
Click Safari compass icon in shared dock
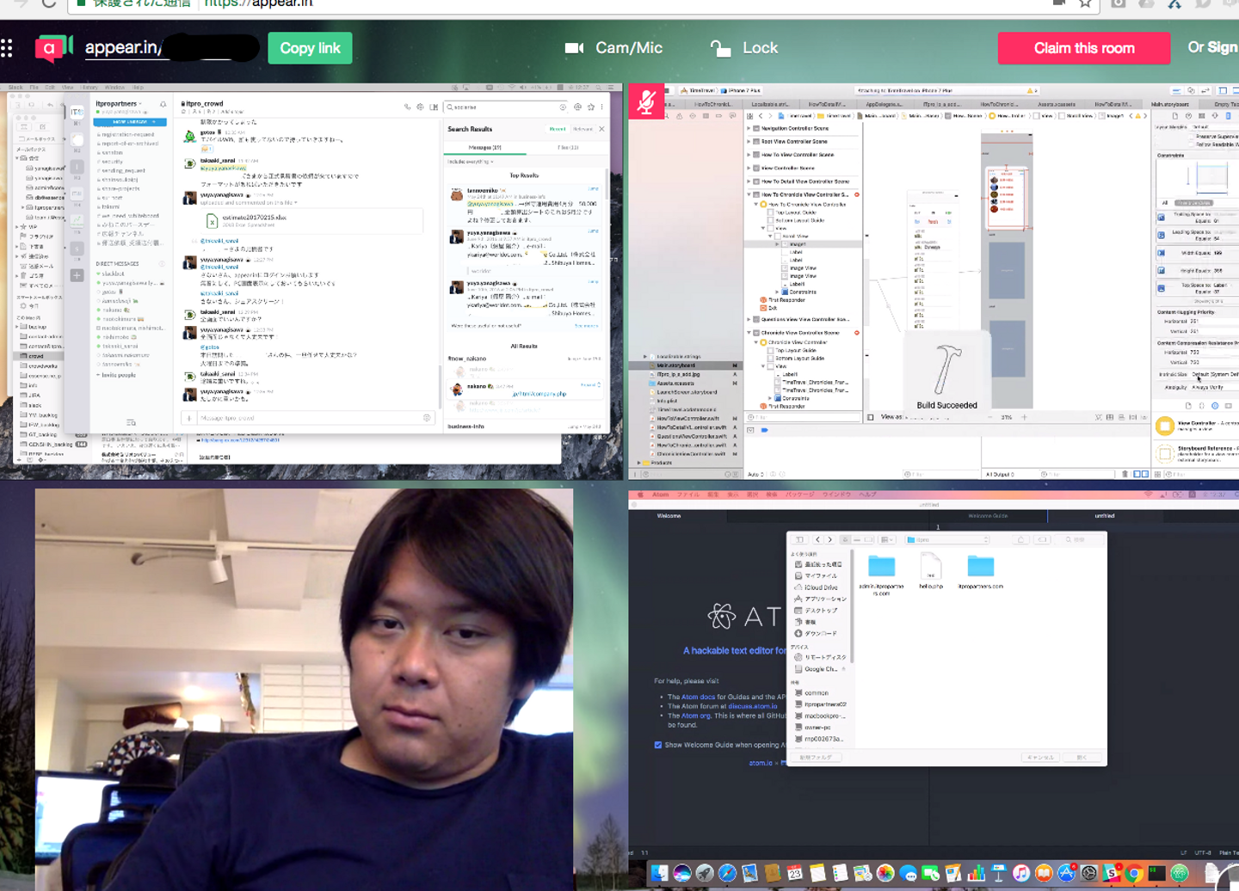(727, 873)
